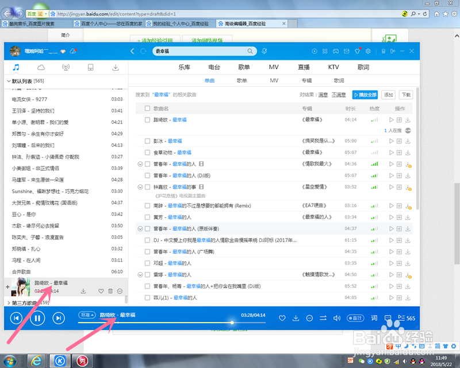This screenshot has width=460, height=368.
Task: Click the 播放全部 button
Action: coord(365,95)
